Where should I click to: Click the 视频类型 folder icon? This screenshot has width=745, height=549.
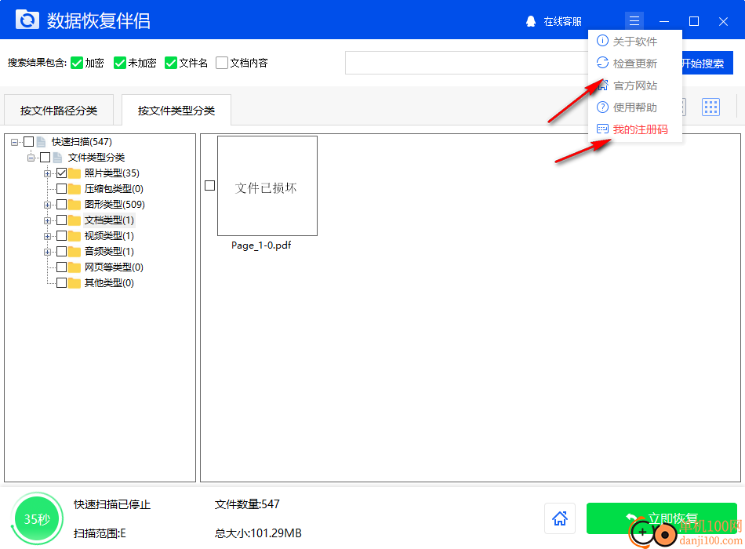74,235
